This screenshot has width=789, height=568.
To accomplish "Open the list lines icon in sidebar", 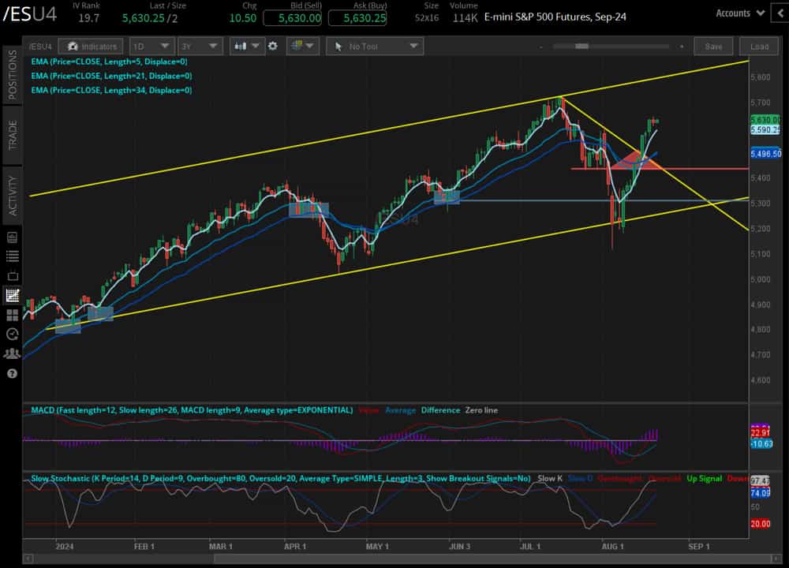I will tap(12, 256).
